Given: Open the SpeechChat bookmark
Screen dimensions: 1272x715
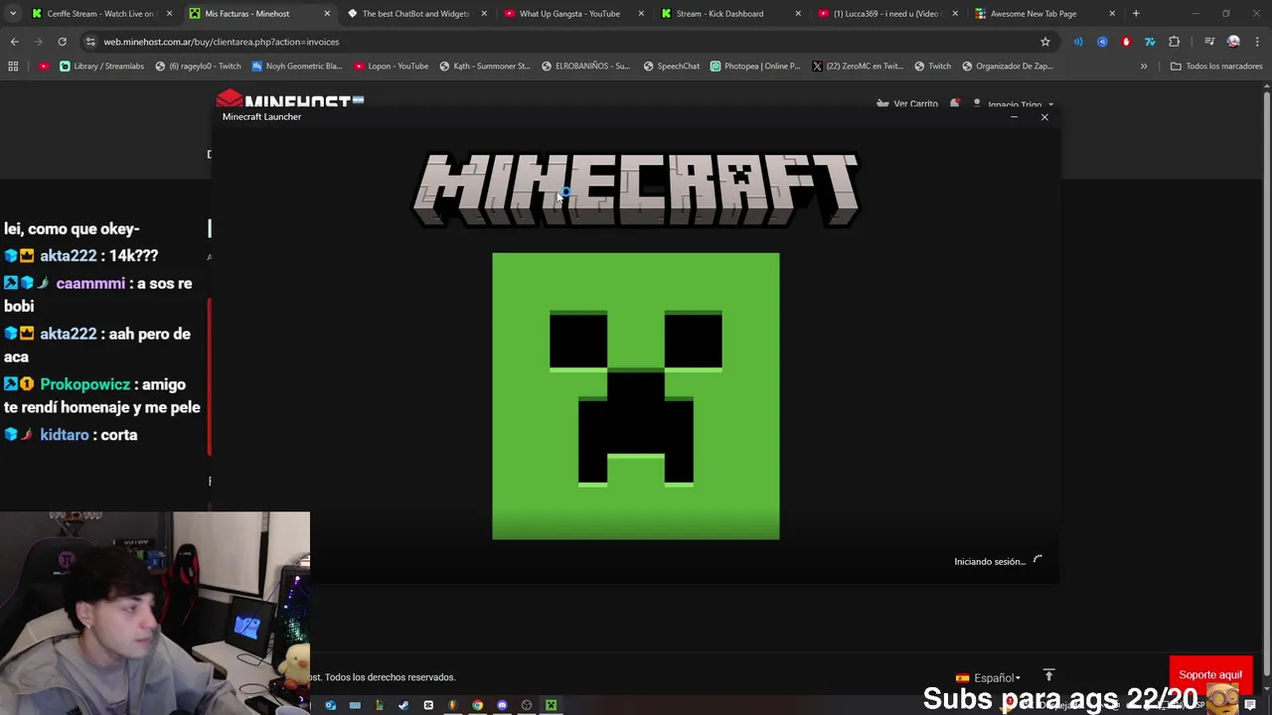Looking at the screenshot, I should pyautogui.click(x=671, y=67).
